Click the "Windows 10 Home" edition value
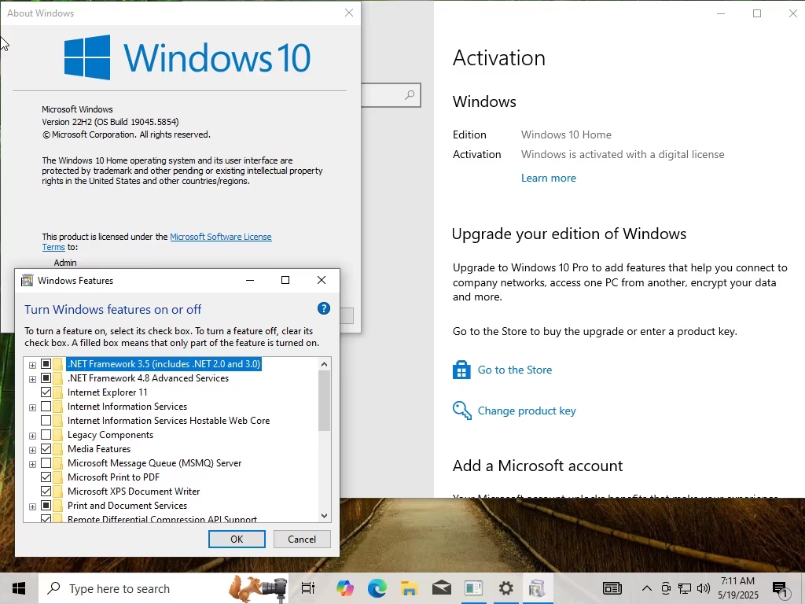 click(566, 134)
